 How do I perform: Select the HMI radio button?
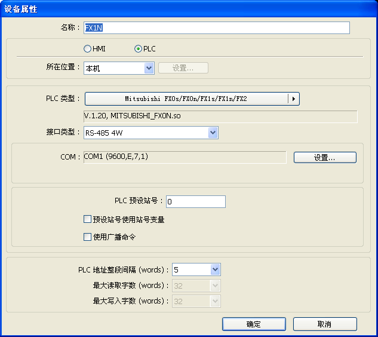click(88, 48)
